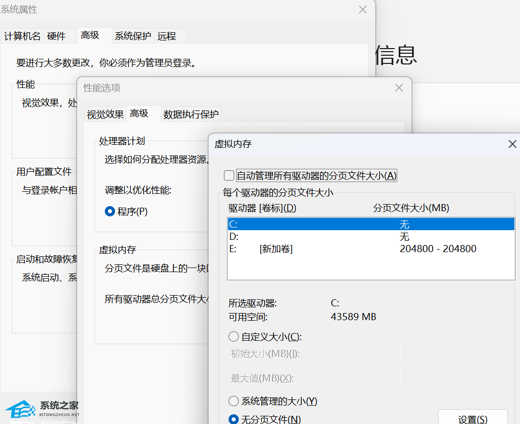This screenshot has height=424, width=520.
Task: Select drive E: 新加卷 entry
Action: coord(371,249)
